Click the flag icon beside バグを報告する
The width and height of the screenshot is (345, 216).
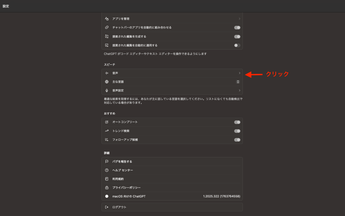[106, 161]
